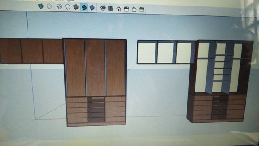Apply Monochrome face style
This screenshot has height=146, width=259.
tap(92, 8)
